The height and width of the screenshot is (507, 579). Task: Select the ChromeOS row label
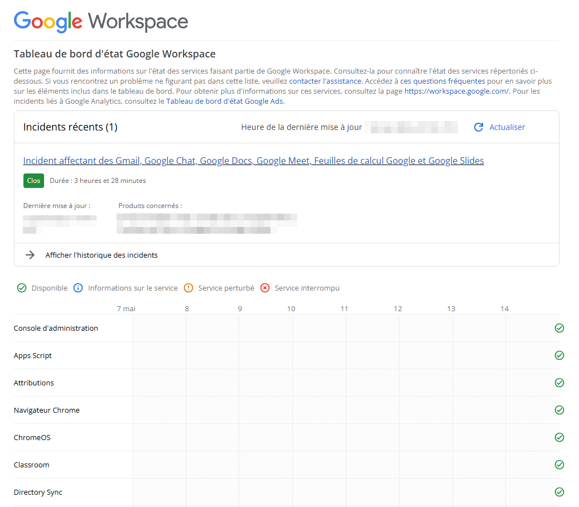click(32, 438)
